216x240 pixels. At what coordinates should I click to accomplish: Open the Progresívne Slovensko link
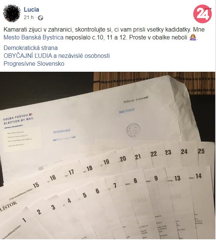coord(34,63)
